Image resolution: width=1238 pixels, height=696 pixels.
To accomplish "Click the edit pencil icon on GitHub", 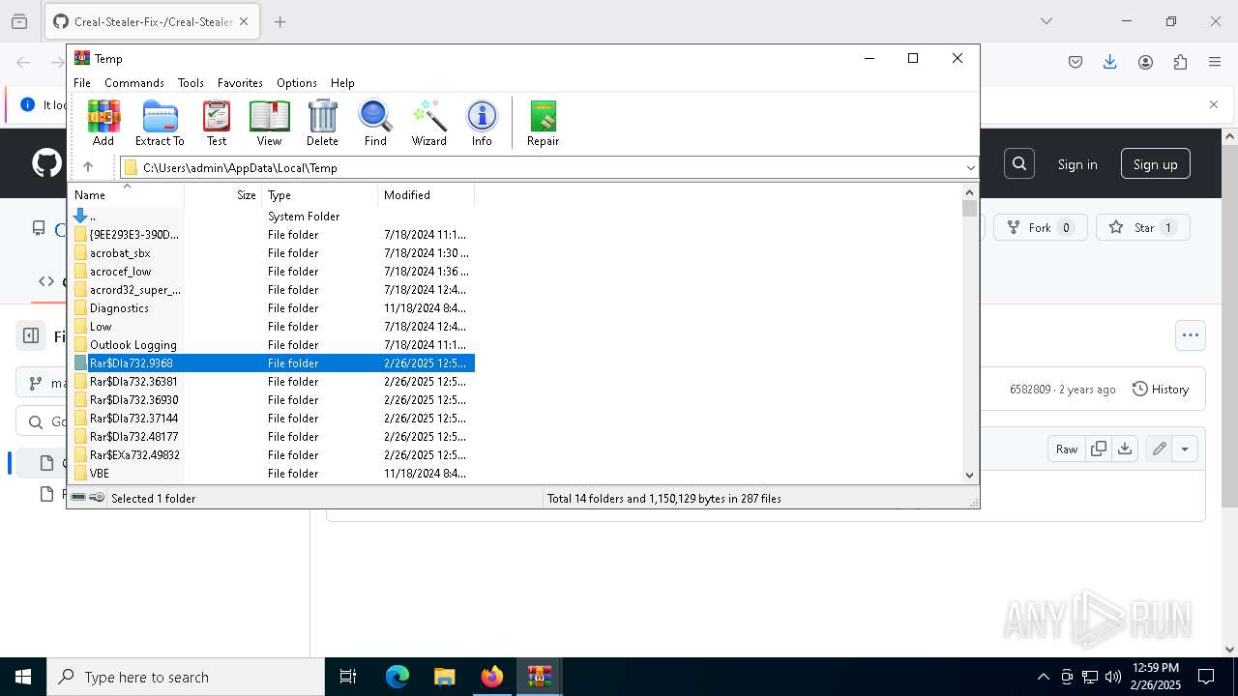I will pos(1159,449).
